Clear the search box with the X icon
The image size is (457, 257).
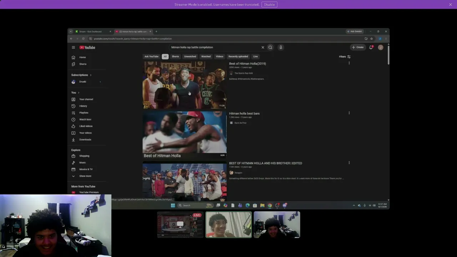pos(263,47)
